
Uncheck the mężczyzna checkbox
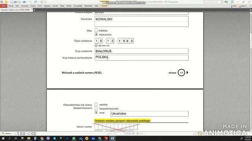[x=96, y=34]
